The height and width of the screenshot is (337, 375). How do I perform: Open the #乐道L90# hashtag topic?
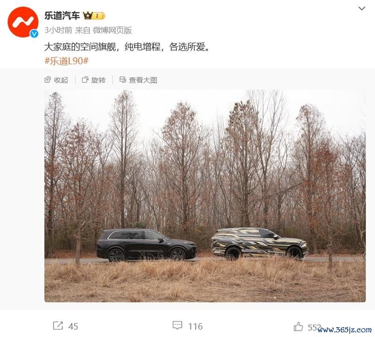(x=67, y=61)
